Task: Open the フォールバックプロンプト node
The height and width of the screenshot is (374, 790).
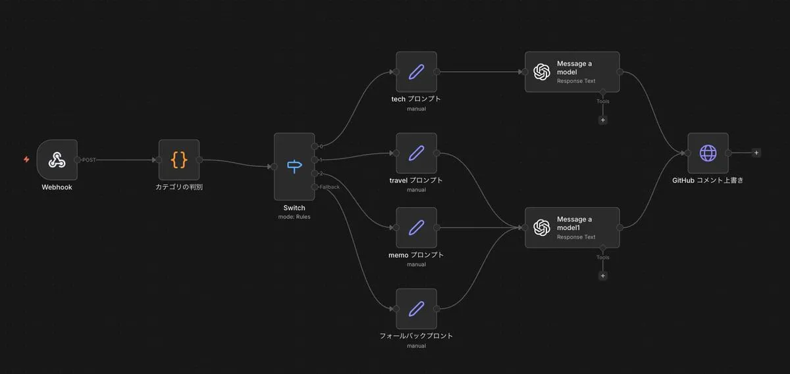Action: click(x=416, y=309)
